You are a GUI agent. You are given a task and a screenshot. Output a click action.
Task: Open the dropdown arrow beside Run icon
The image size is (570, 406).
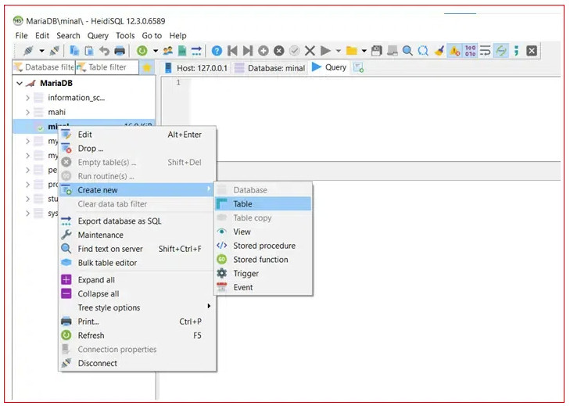[x=339, y=51]
